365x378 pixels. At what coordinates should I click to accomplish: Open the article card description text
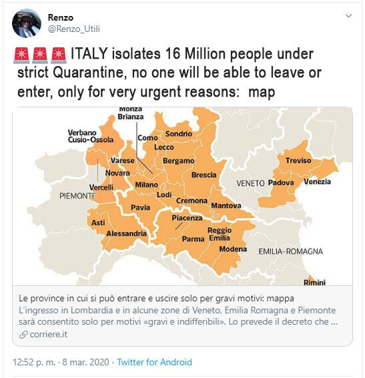[x=178, y=316]
